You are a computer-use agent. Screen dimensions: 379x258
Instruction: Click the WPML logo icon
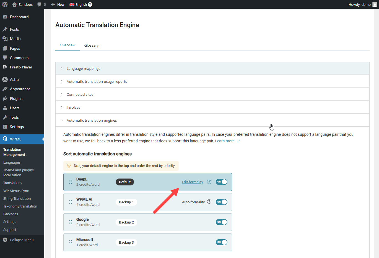(x=5, y=139)
